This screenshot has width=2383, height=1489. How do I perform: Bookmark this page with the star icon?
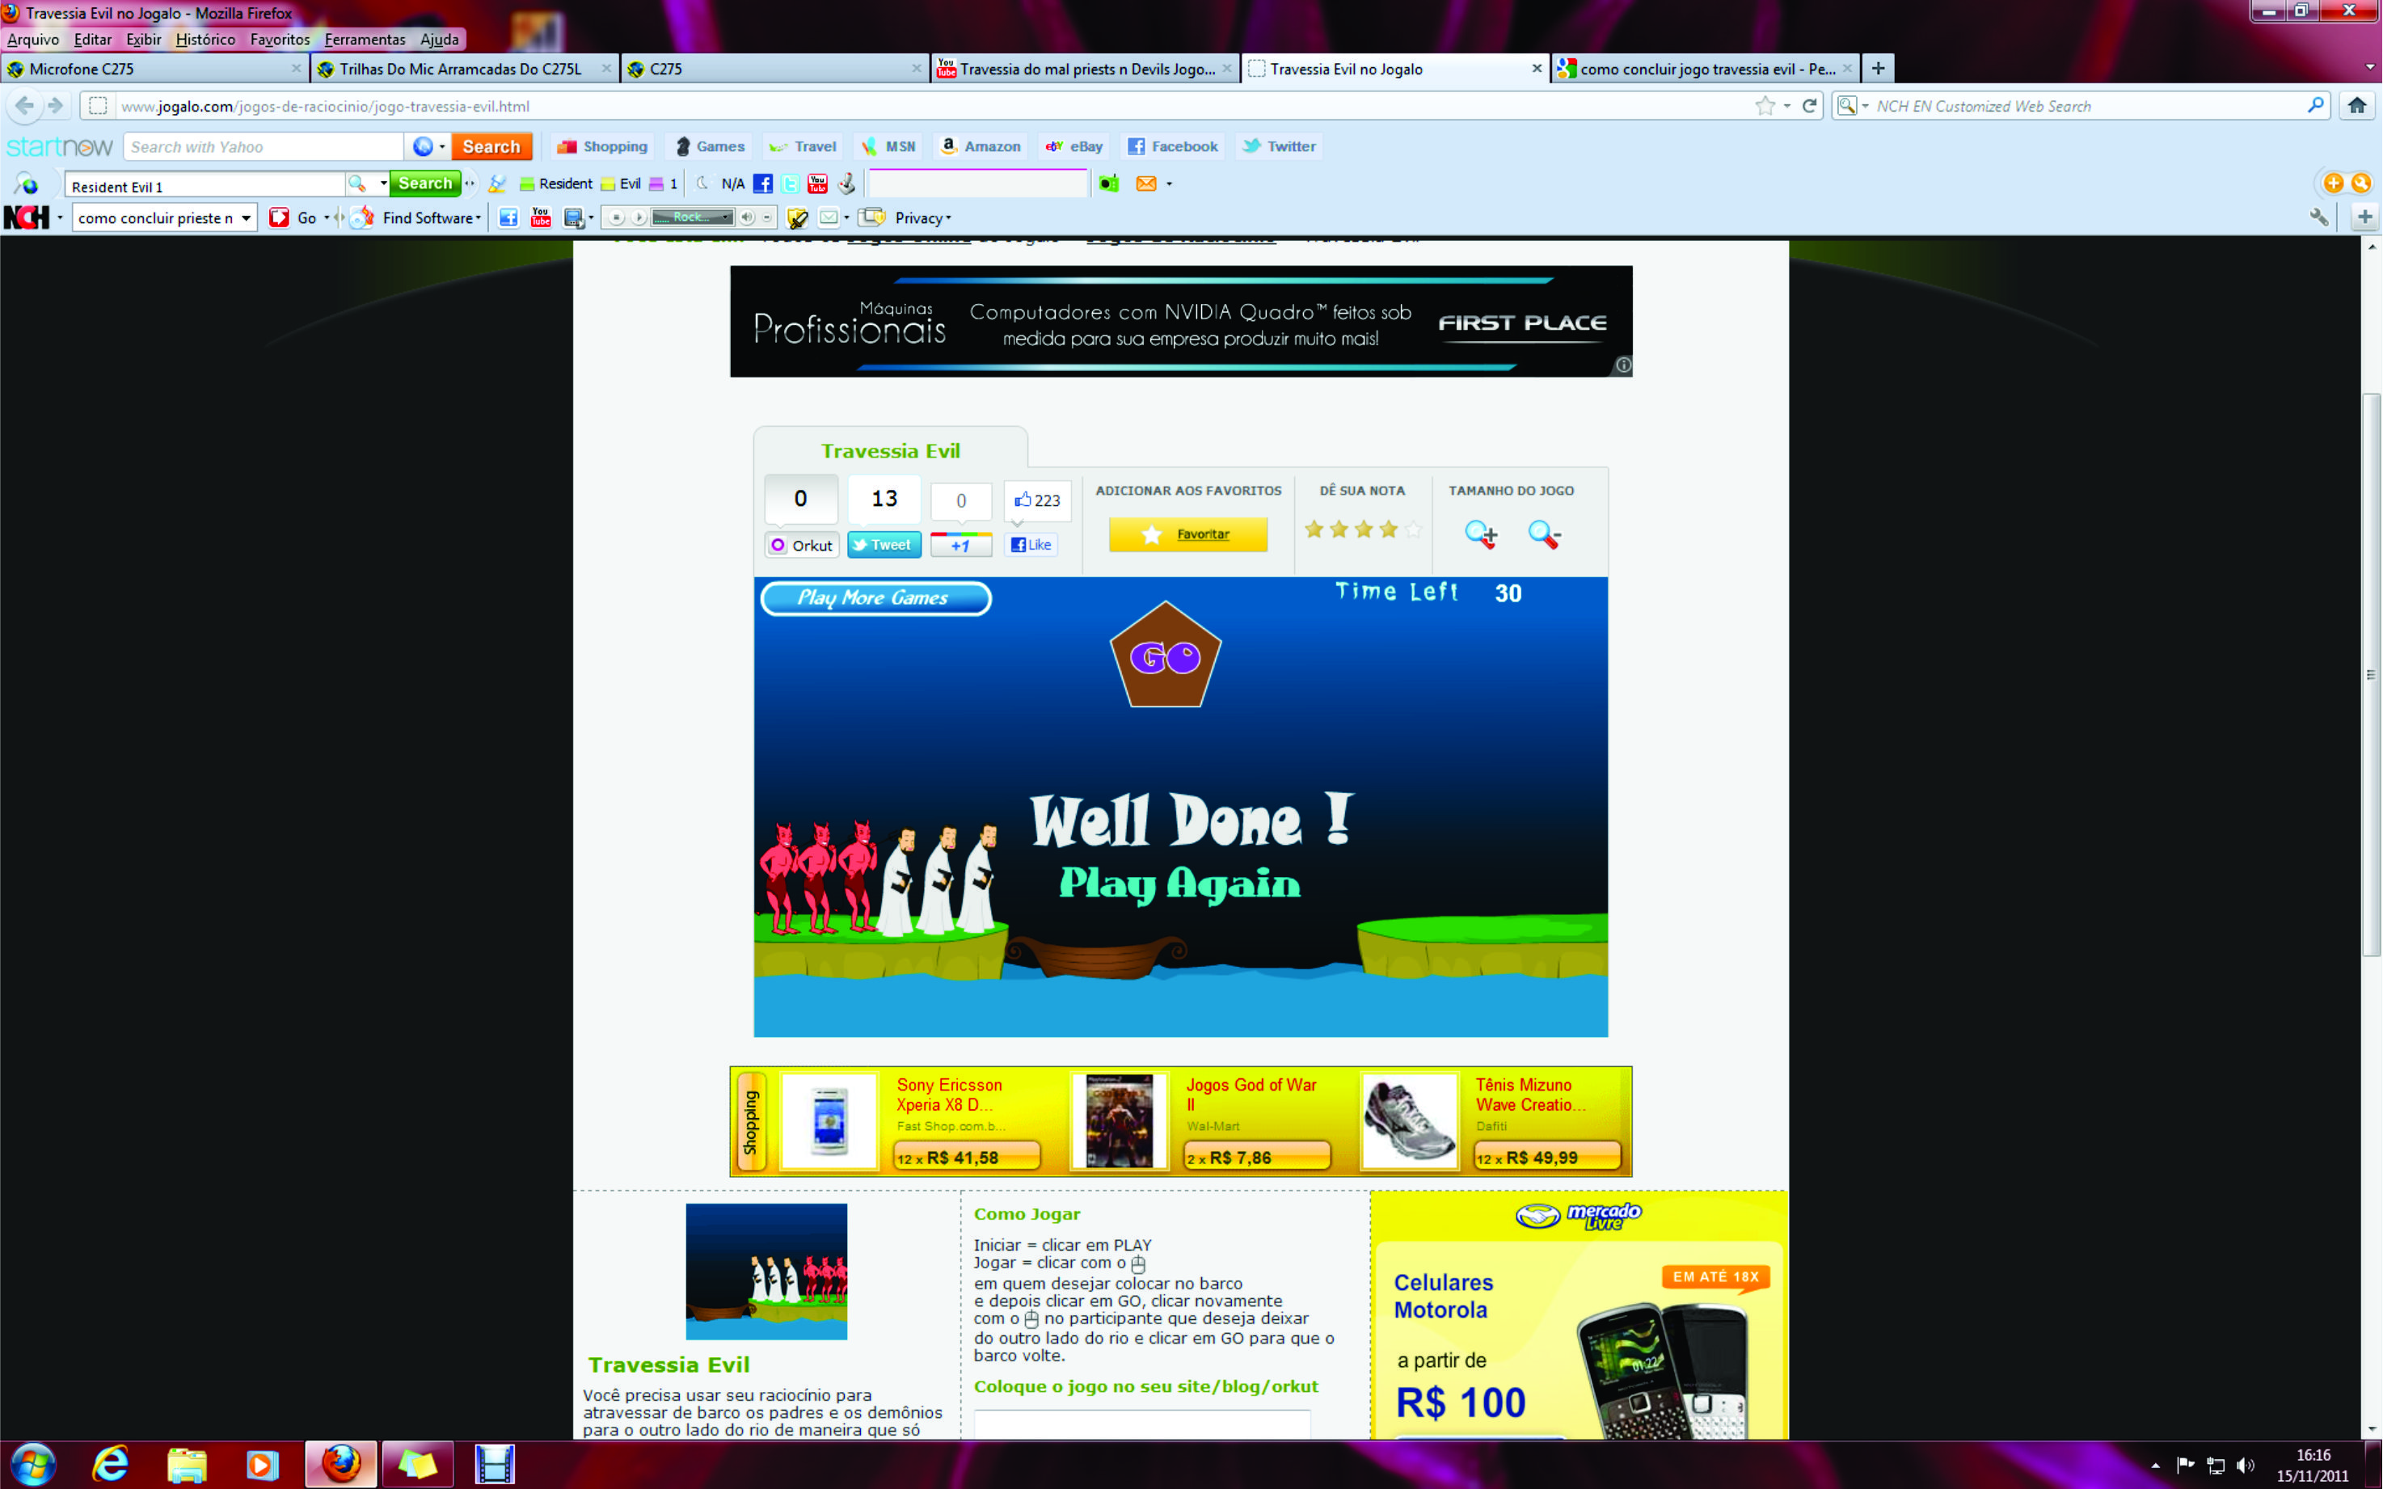pos(1765,105)
